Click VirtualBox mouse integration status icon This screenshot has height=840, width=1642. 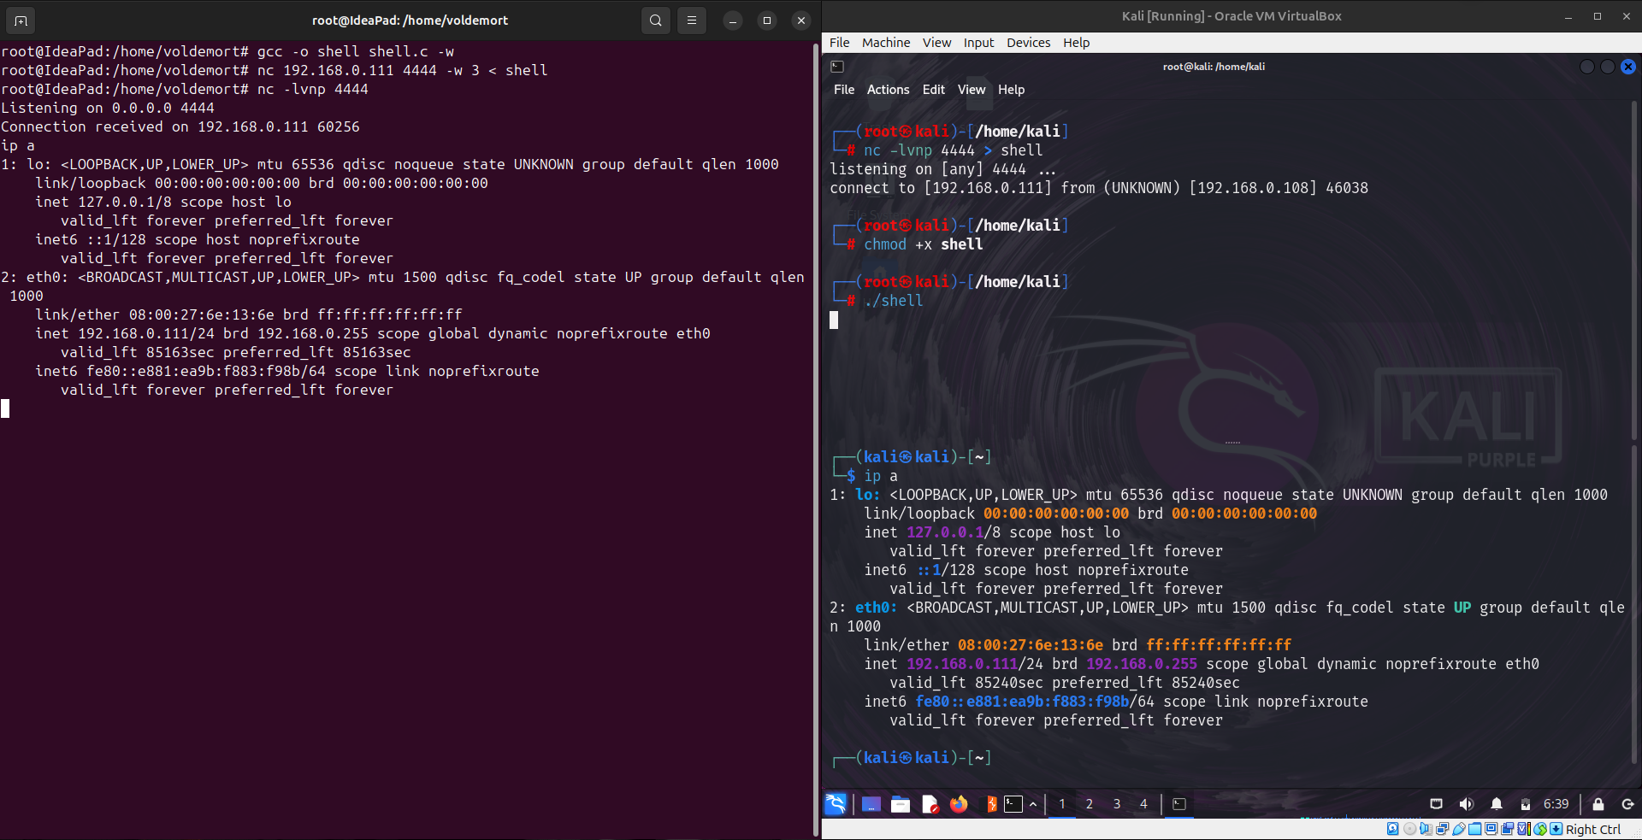coord(1540,829)
